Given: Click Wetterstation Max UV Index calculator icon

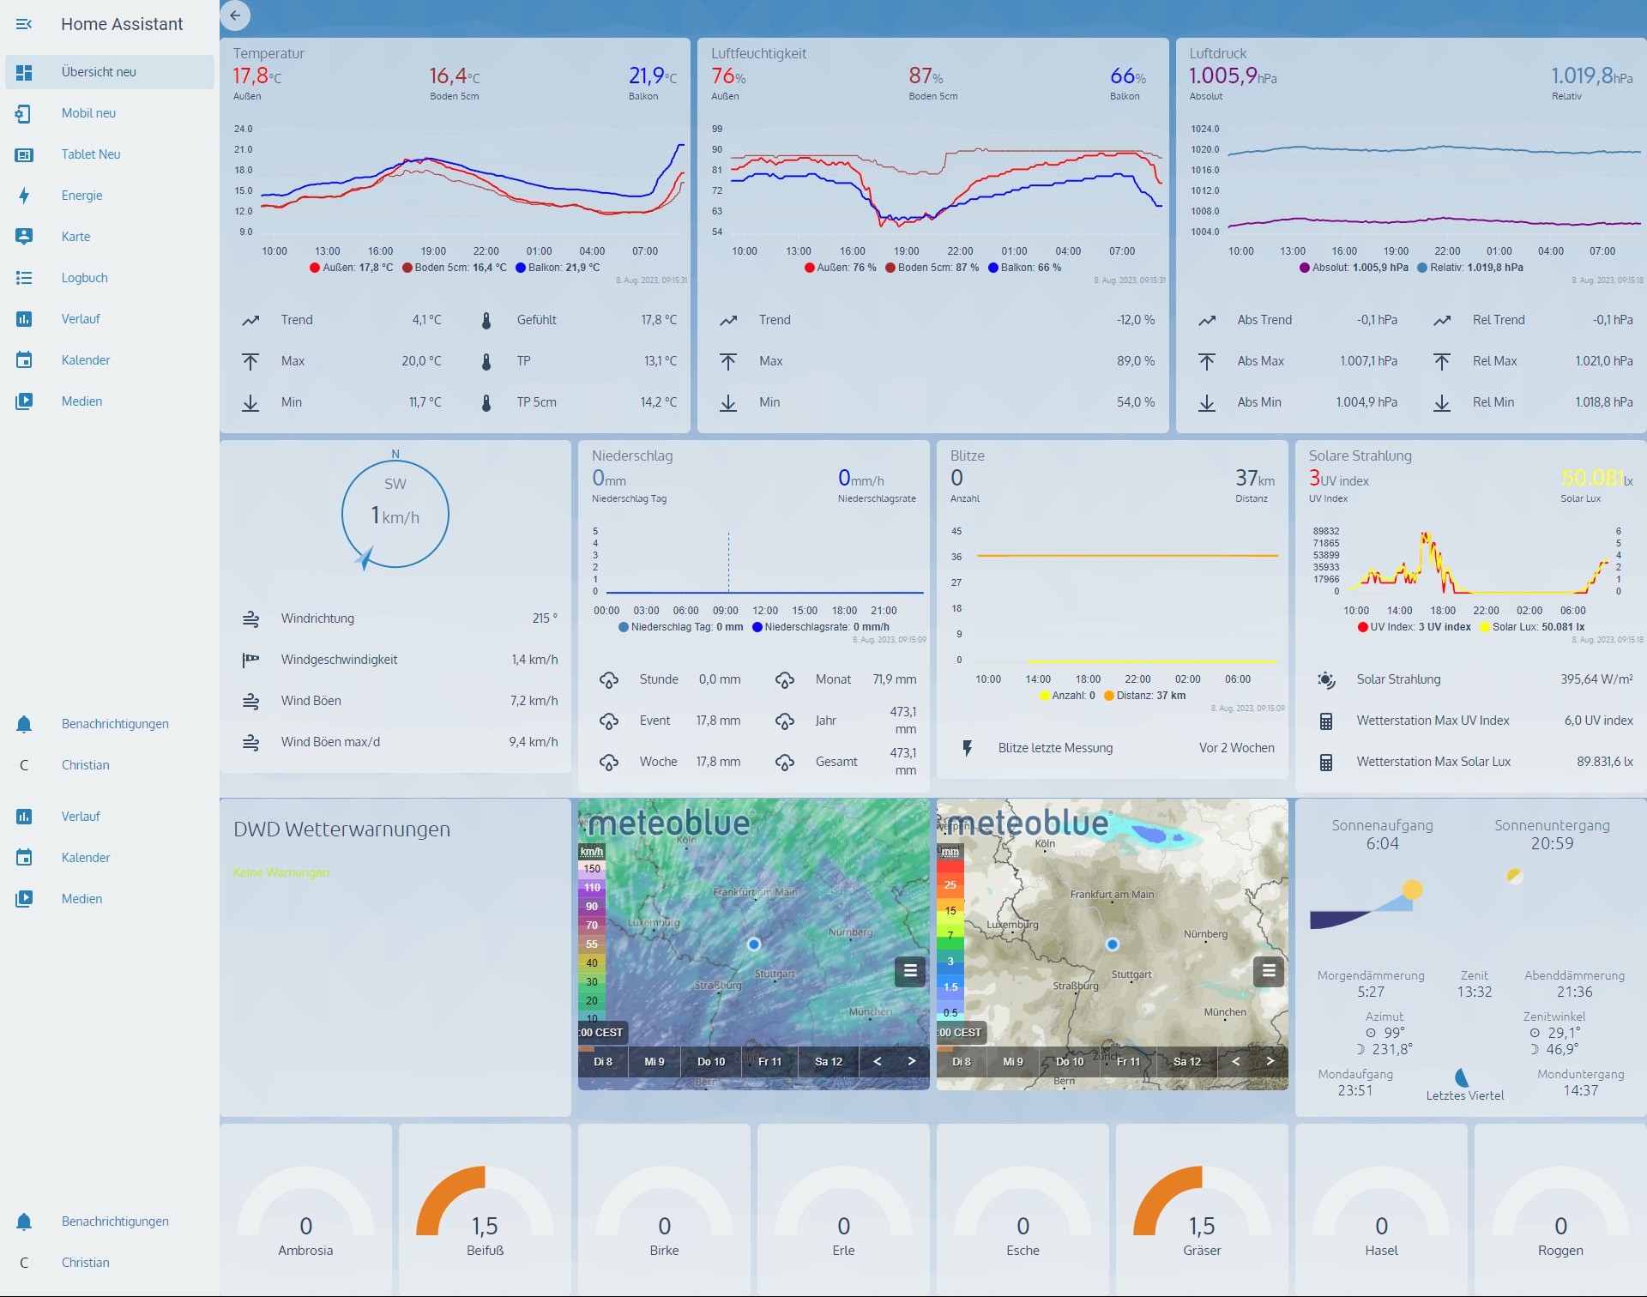Looking at the screenshot, I should pyautogui.click(x=1326, y=721).
